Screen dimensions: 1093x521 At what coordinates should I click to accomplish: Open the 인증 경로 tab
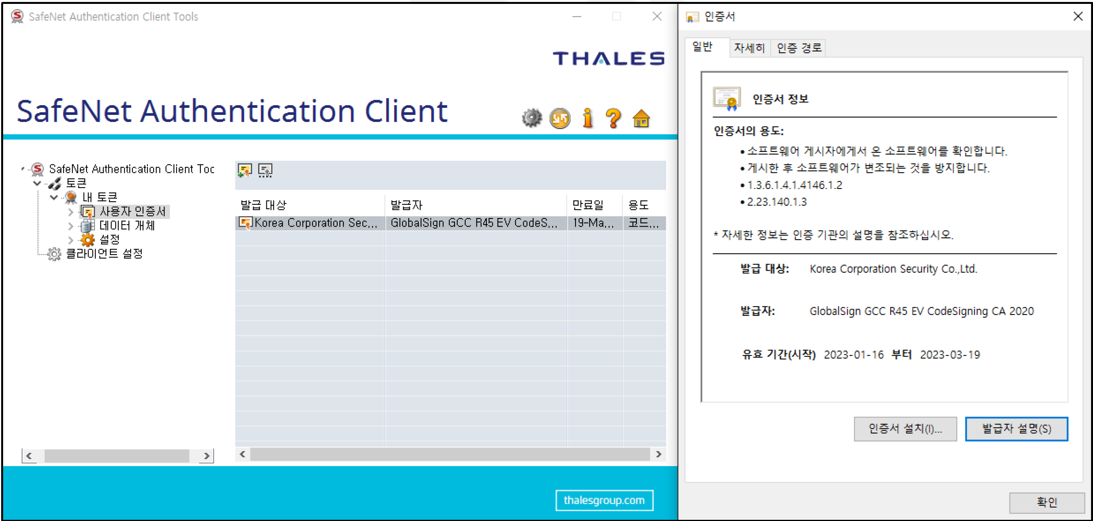click(798, 48)
